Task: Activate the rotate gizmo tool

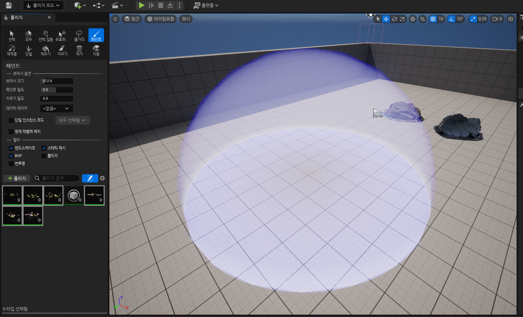Action: coord(394,19)
